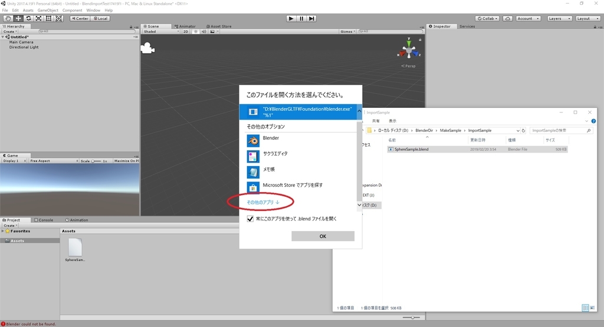Select Directional Light in Hierarchy

[x=24, y=47]
